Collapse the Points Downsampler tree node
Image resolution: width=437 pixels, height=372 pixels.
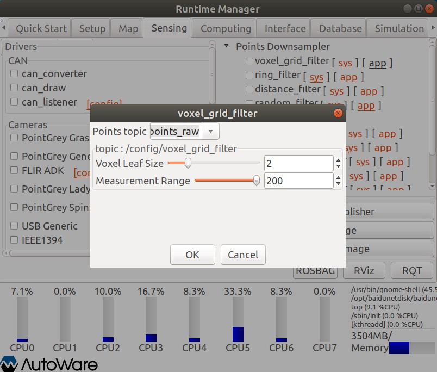tap(226, 46)
